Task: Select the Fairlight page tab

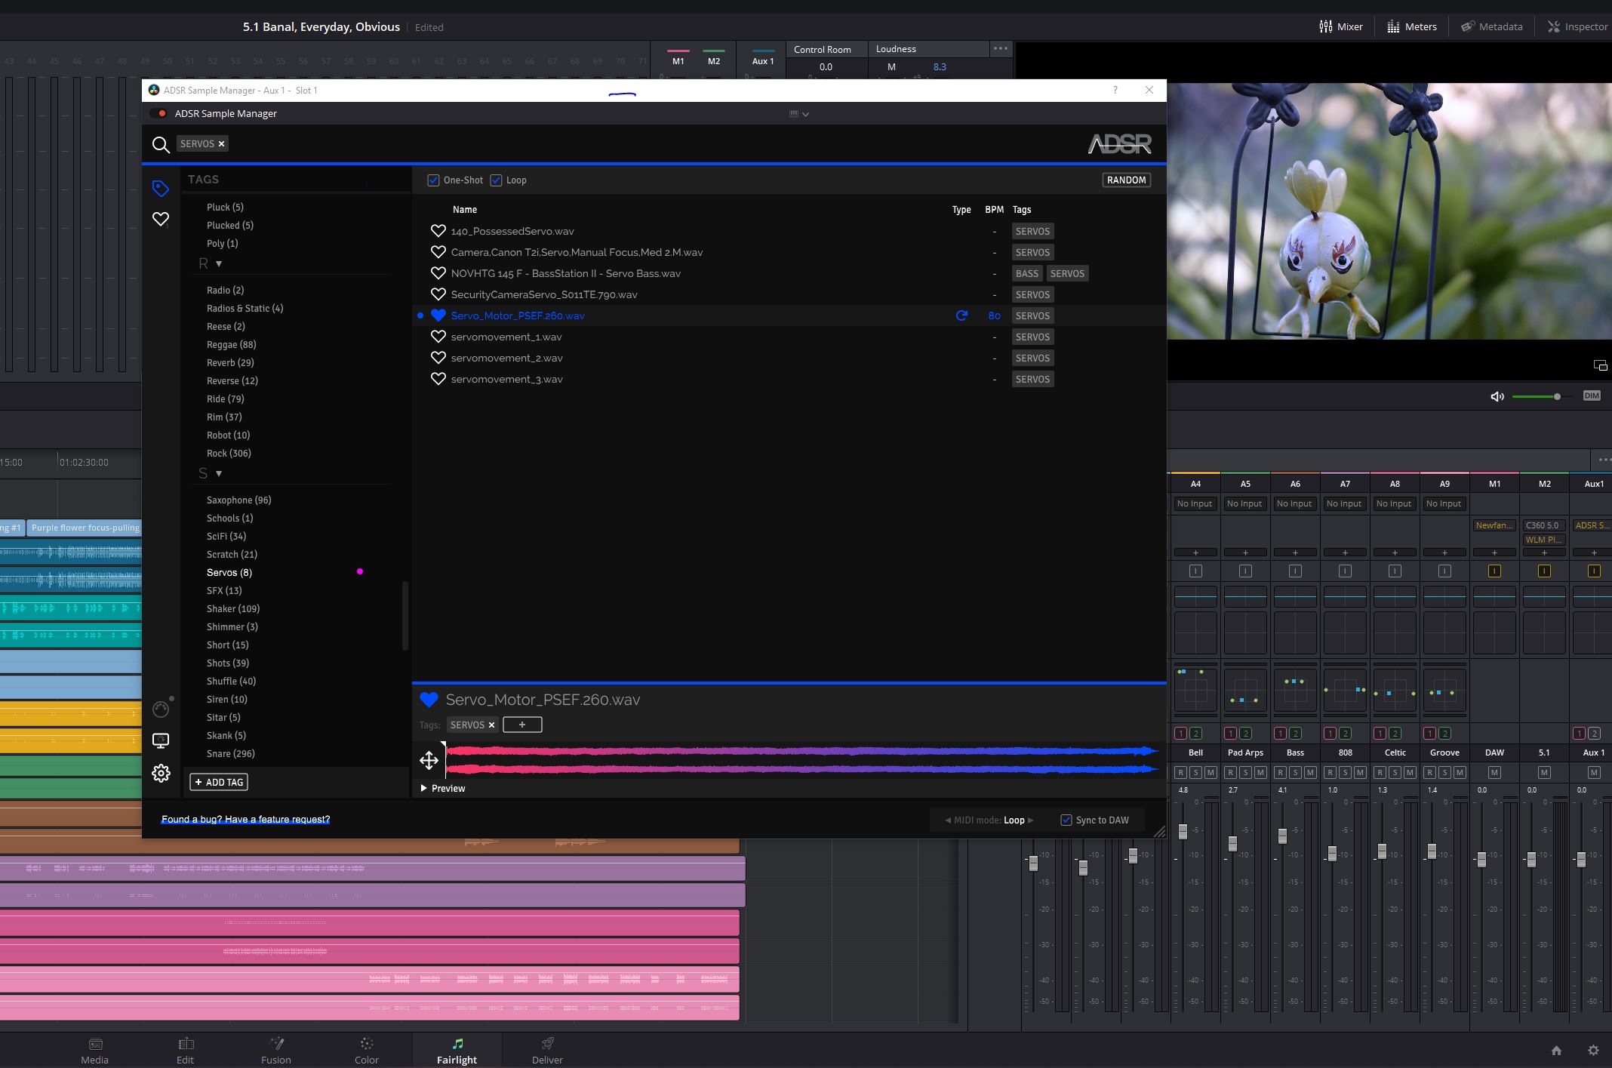Action: click(457, 1050)
